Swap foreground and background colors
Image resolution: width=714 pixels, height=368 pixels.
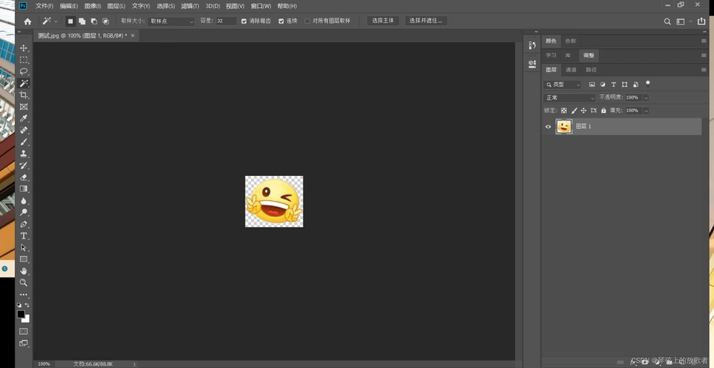click(x=27, y=305)
